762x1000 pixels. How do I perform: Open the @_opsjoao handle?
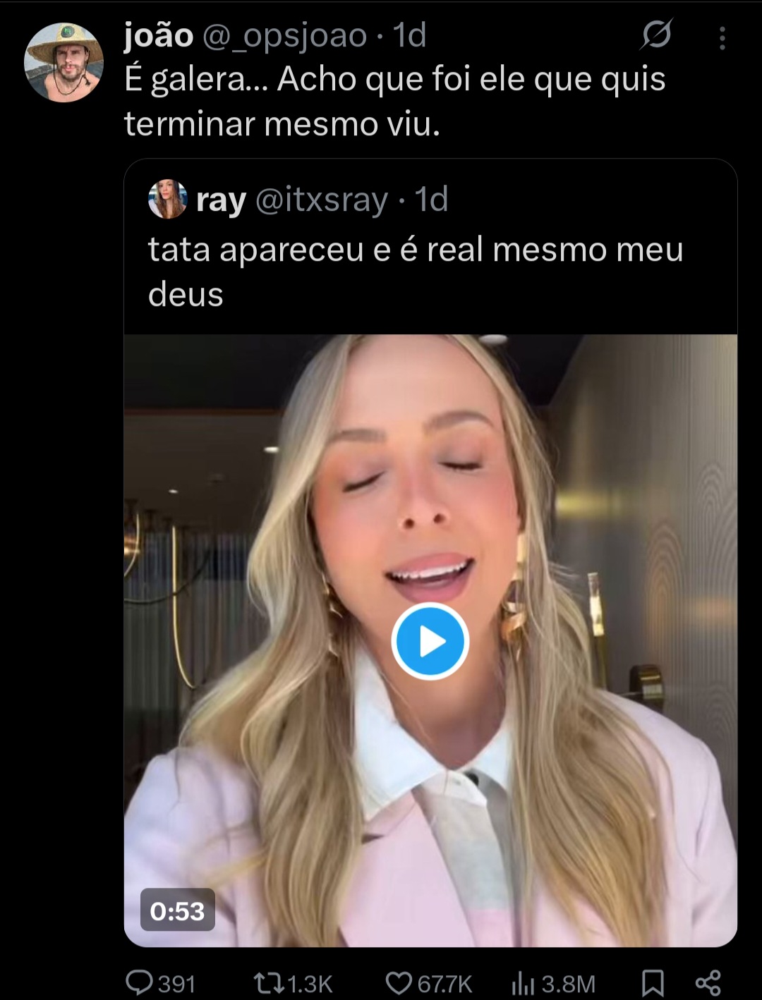(285, 35)
